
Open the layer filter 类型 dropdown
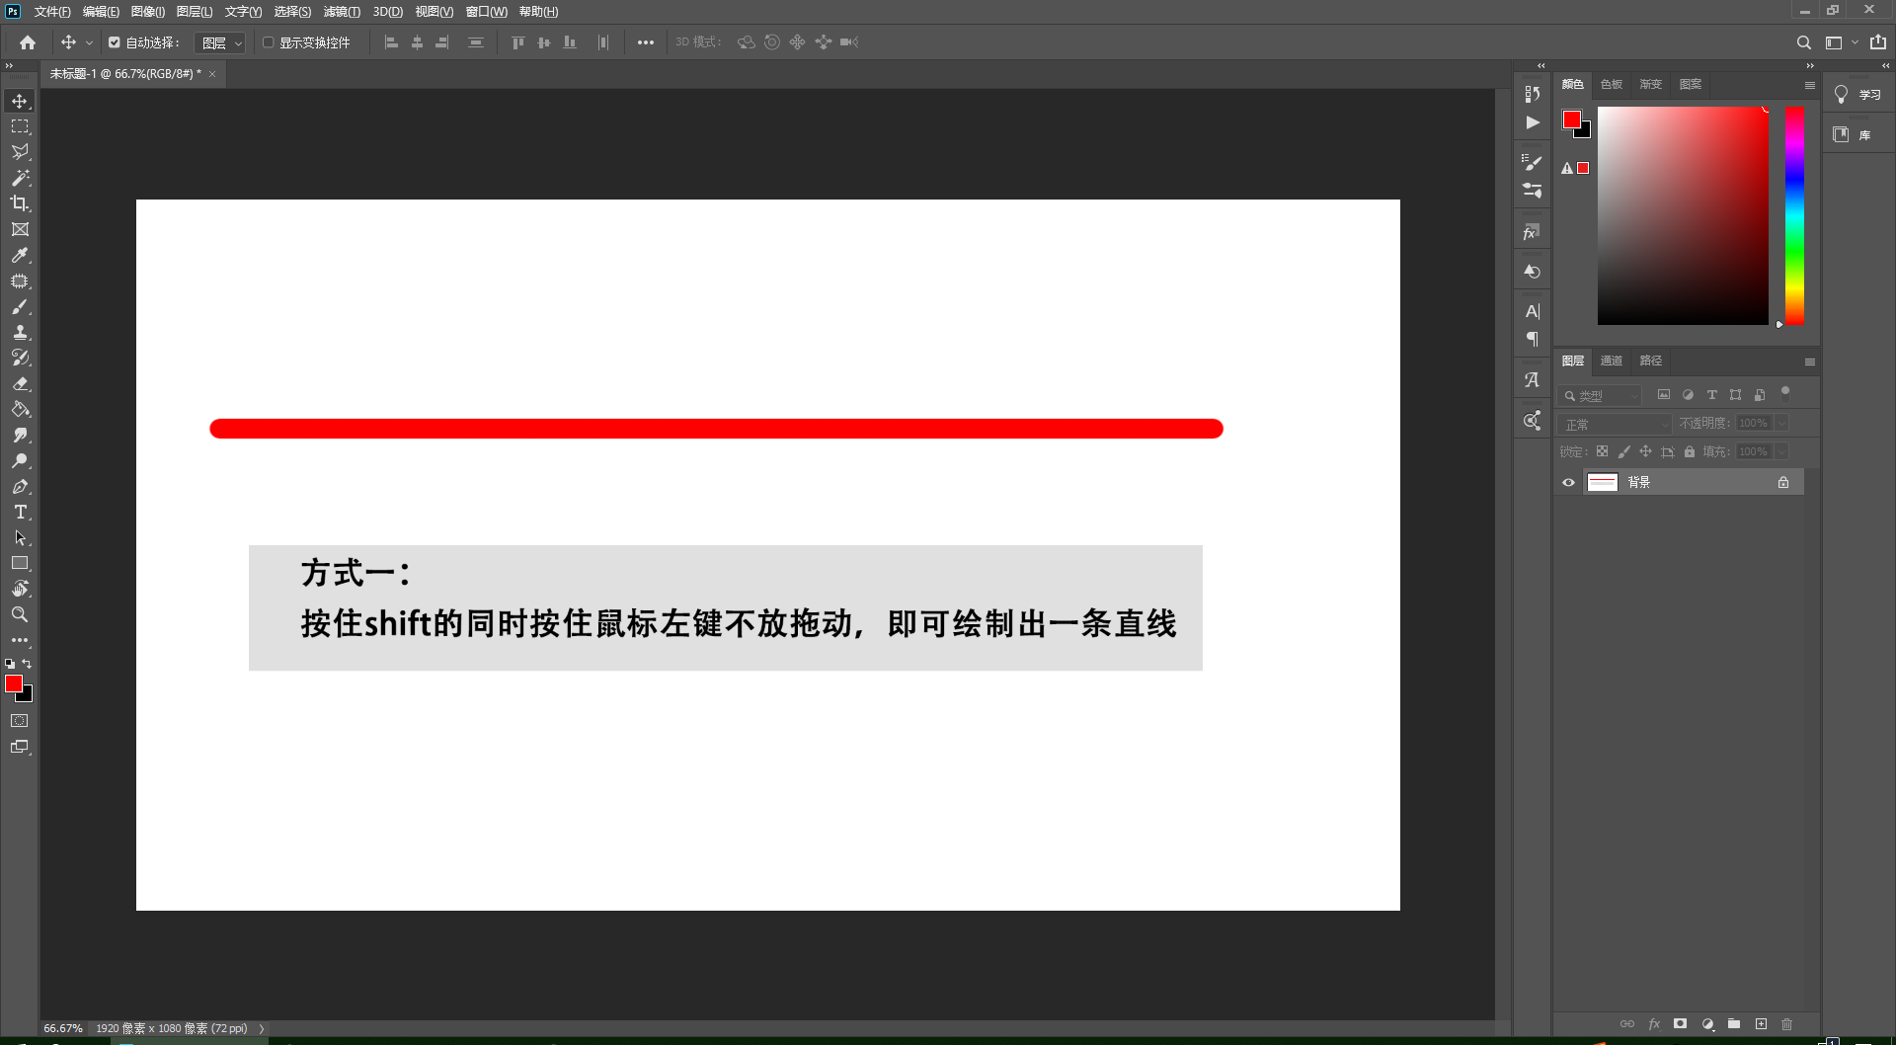tap(1600, 395)
